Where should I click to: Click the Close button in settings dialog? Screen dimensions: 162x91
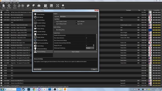[x=94, y=69]
